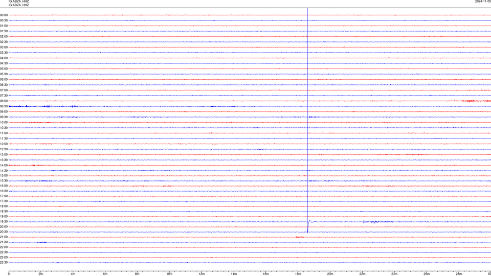
Task: Choose the 07:30 trace label
Action: click(4, 96)
